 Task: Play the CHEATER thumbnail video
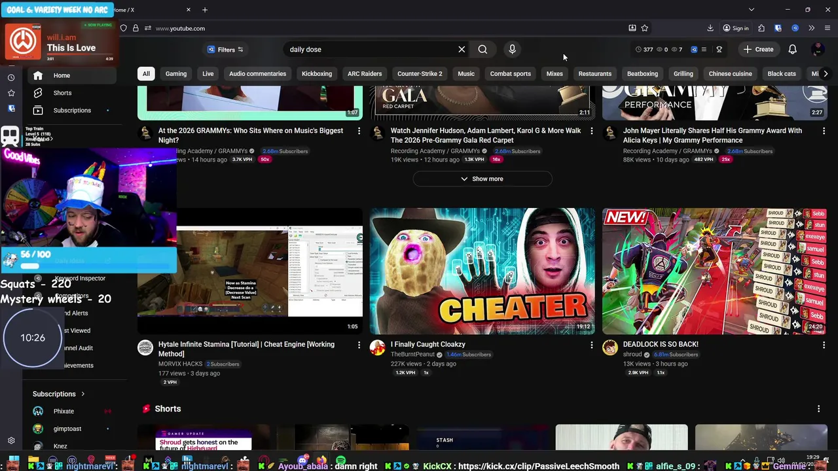(x=483, y=271)
